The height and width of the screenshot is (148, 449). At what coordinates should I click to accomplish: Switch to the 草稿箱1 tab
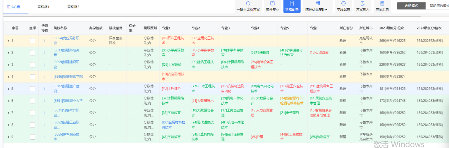tap(43, 7)
